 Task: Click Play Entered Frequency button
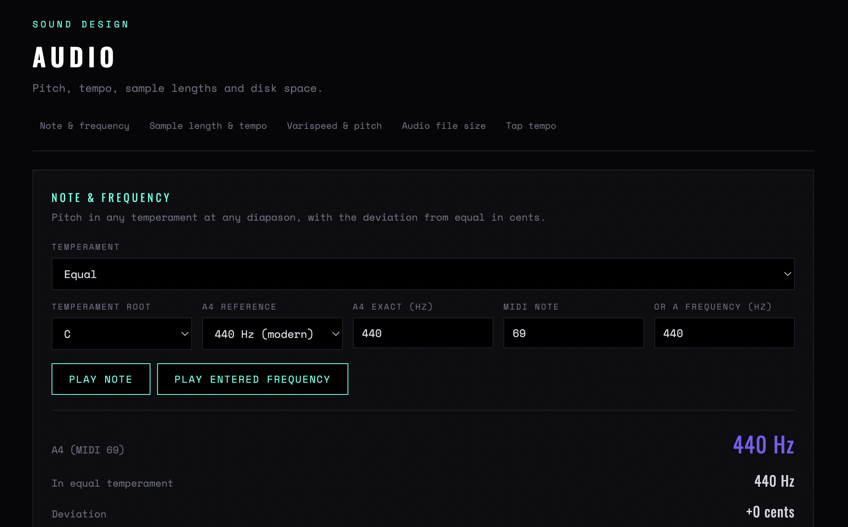pos(252,379)
